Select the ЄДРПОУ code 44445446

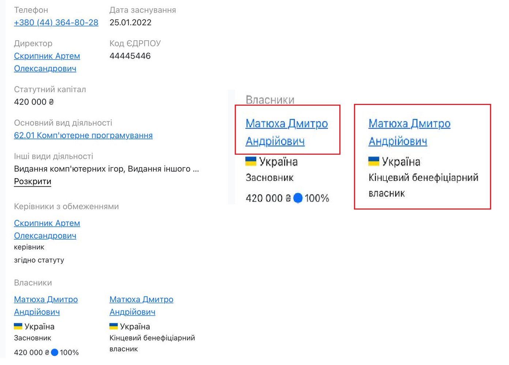coord(130,56)
